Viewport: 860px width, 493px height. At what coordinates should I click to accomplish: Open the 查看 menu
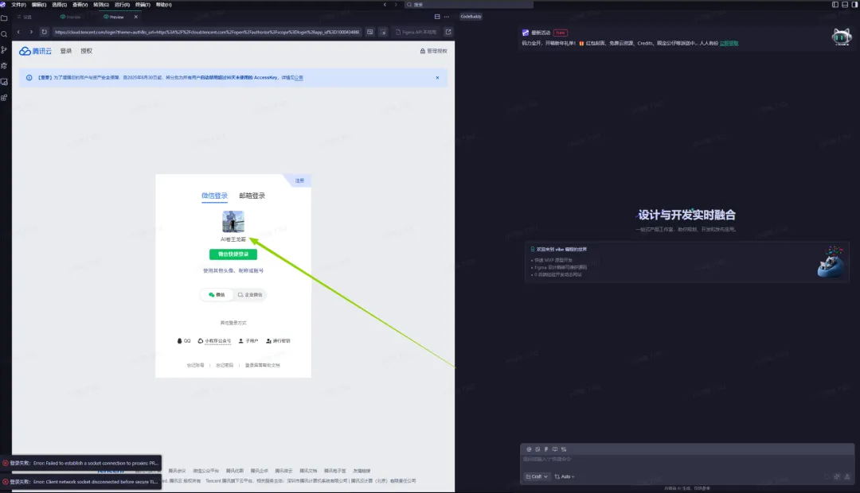click(80, 5)
